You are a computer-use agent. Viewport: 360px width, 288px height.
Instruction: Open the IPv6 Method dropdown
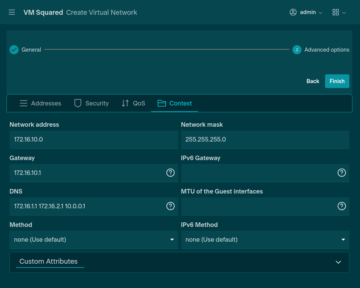pos(265,239)
